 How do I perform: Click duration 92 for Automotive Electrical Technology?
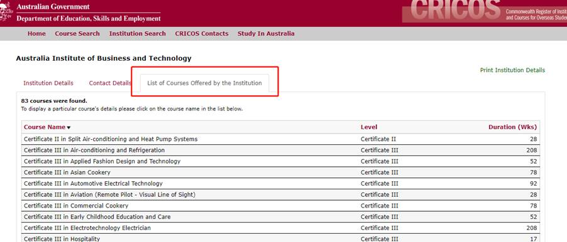pos(534,183)
